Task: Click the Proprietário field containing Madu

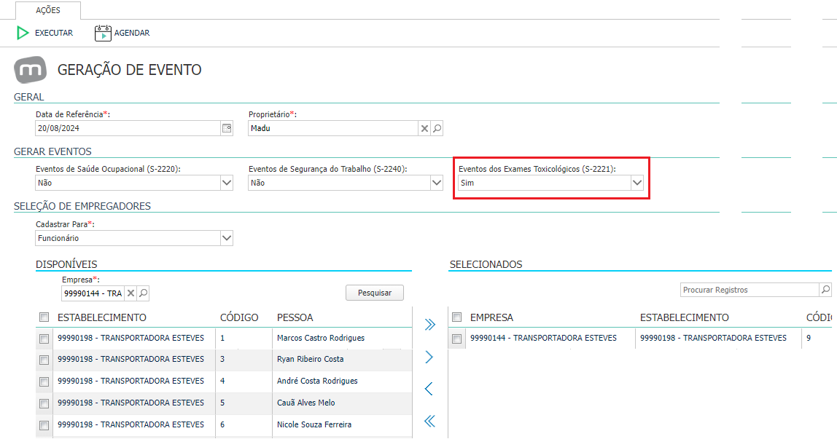Action: [x=333, y=128]
